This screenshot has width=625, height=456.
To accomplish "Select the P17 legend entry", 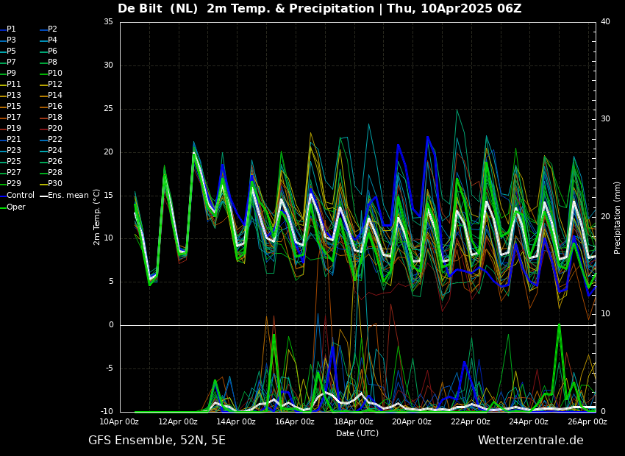I will 10,117.
